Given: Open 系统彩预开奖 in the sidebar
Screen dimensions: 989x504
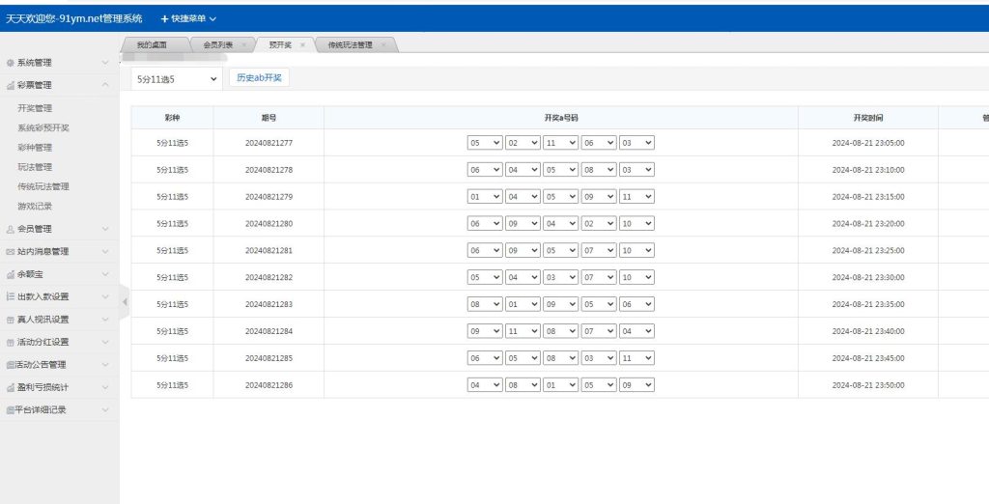Looking at the screenshot, I should tap(43, 128).
